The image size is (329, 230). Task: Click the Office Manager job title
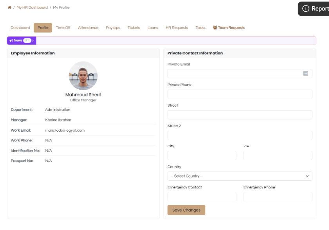pyautogui.click(x=83, y=100)
